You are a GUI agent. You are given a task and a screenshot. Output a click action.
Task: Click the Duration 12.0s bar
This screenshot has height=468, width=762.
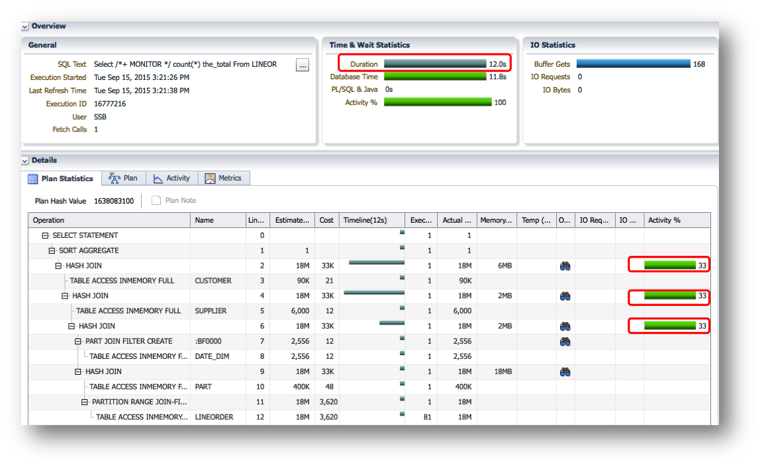(x=435, y=63)
